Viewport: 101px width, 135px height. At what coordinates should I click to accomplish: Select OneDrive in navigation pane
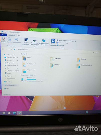pos(8,82)
